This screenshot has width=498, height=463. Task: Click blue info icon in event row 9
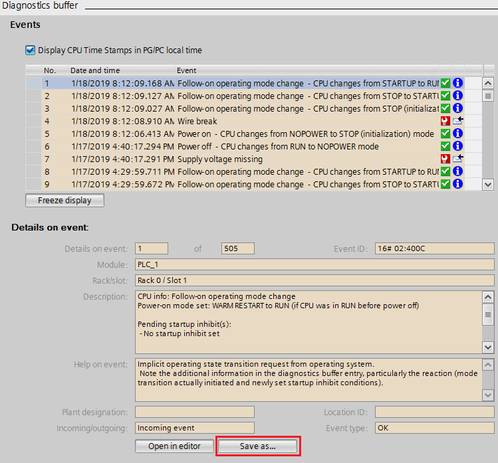click(x=457, y=184)
